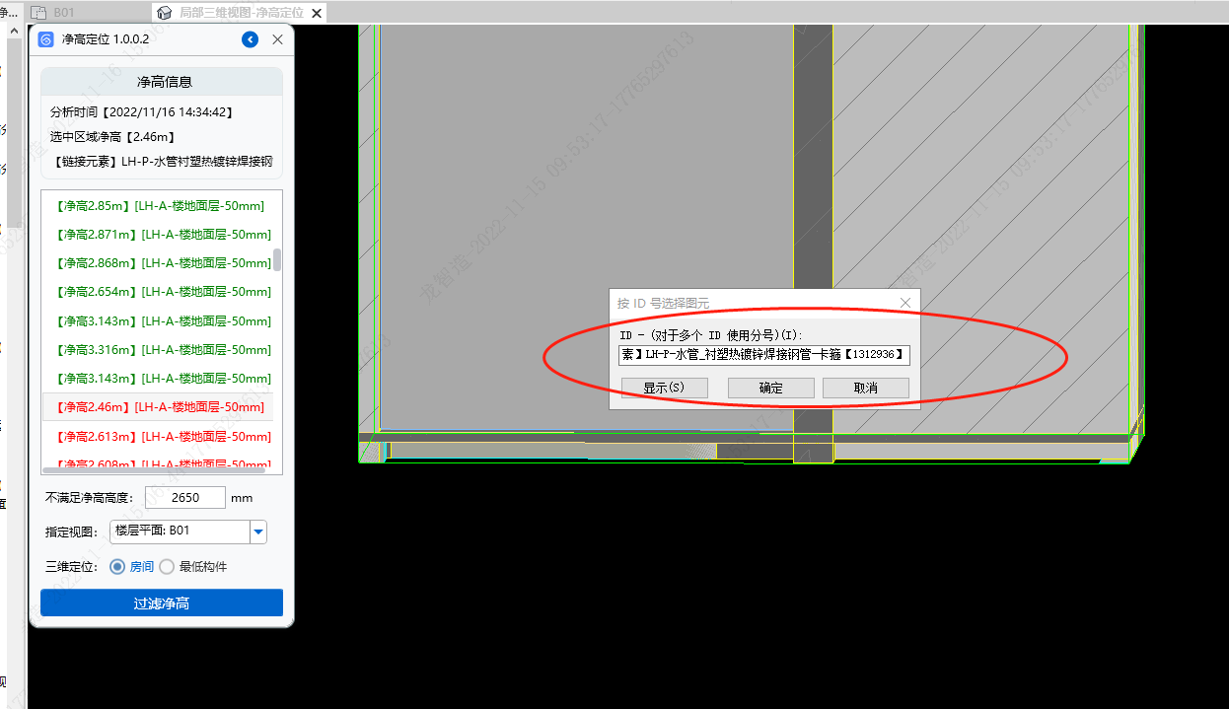Screen dimensions: 1229x709
Task: Close the 按ID号选择图元 dialog
Action: (905, 303)
